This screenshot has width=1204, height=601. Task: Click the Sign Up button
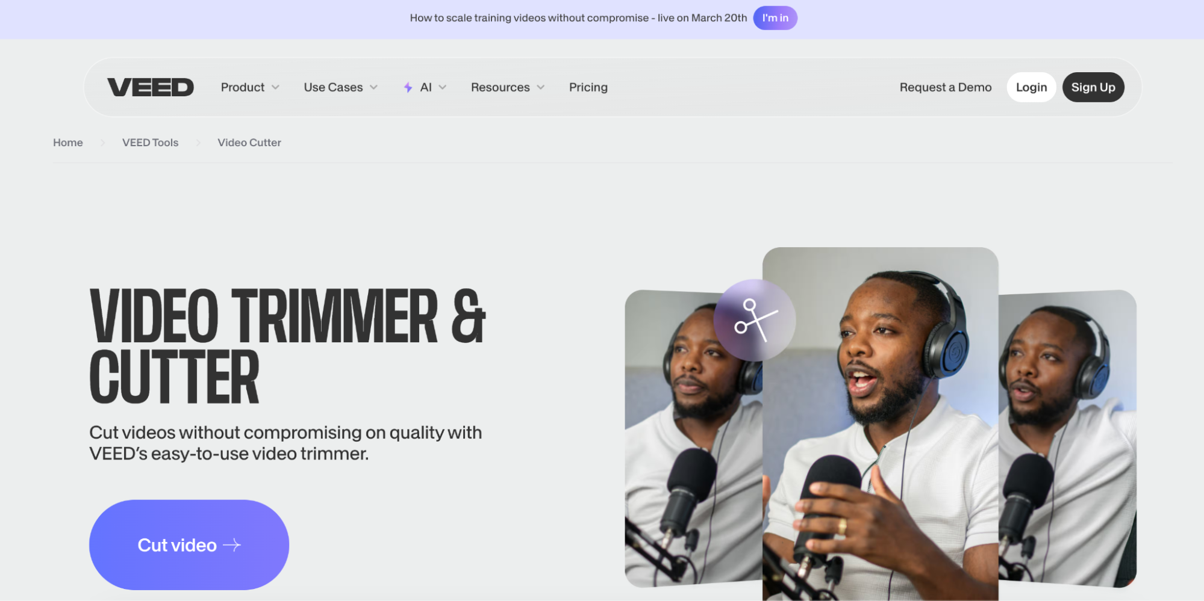coord(1093,87)
